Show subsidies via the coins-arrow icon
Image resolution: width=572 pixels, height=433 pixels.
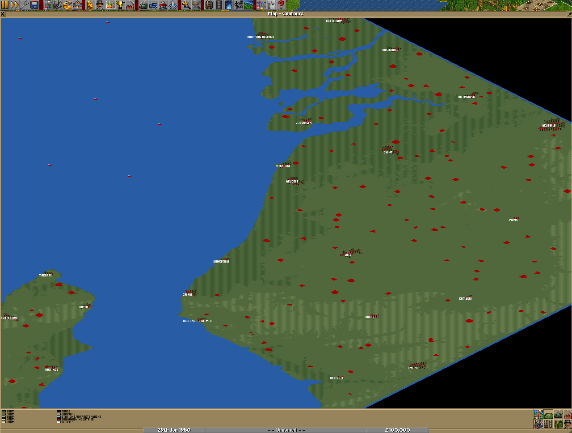pos(67,5)
